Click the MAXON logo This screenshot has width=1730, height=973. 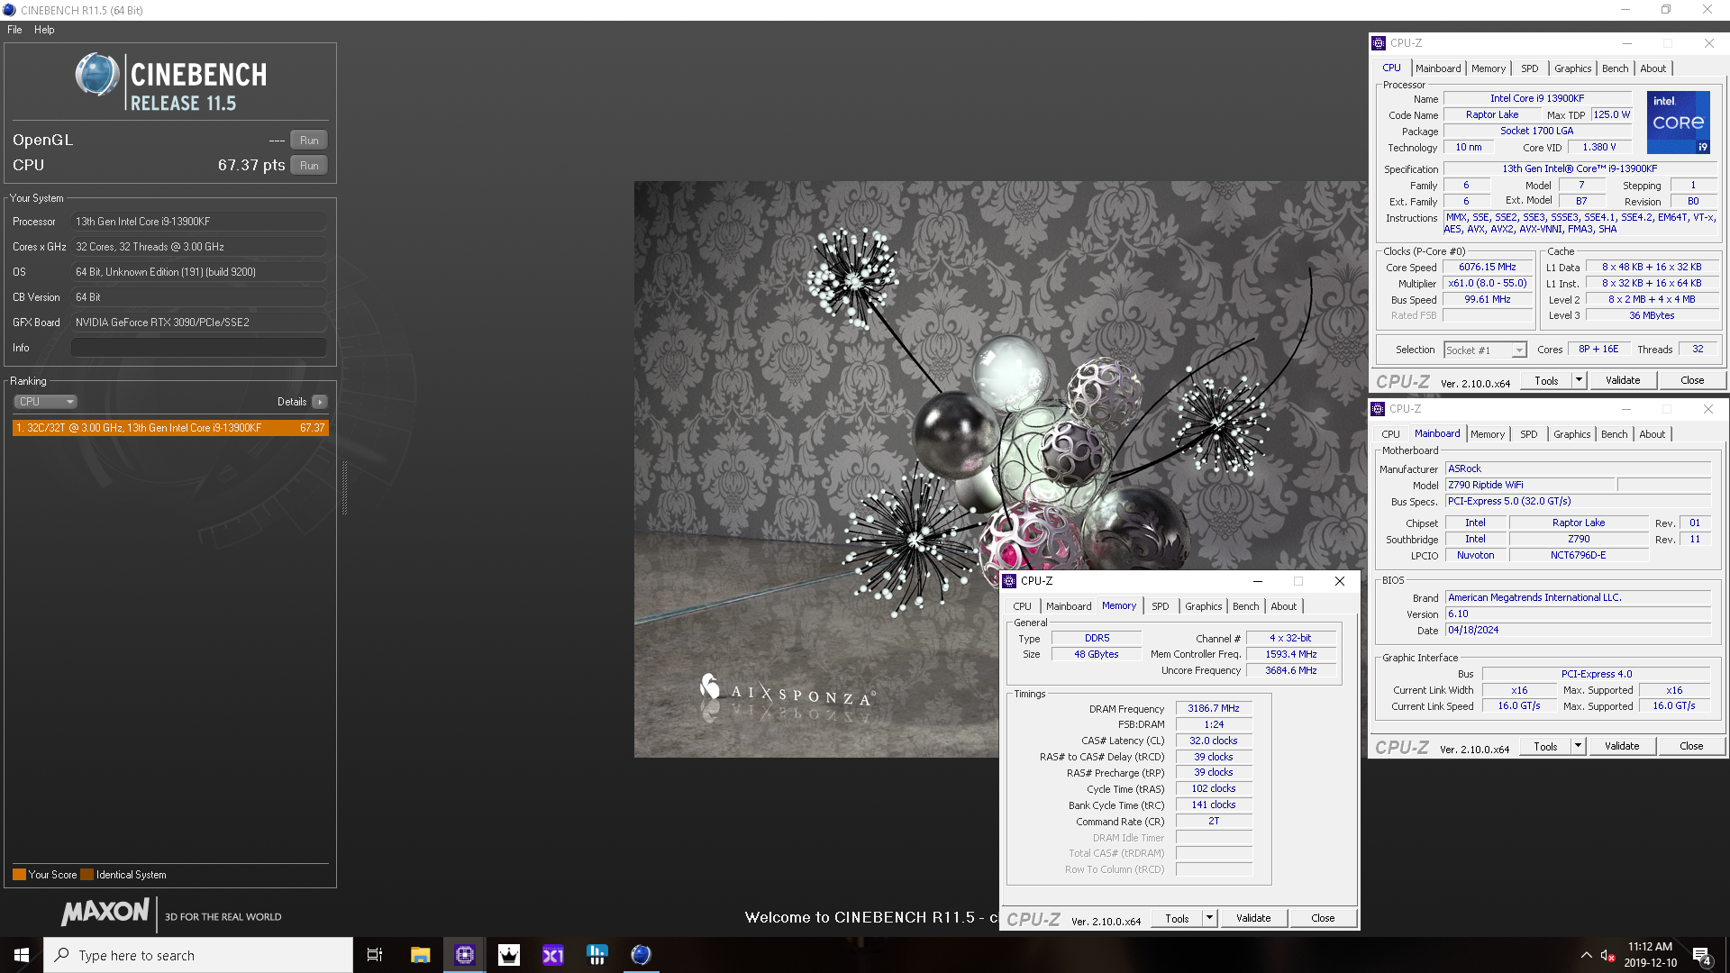(105, 913)
